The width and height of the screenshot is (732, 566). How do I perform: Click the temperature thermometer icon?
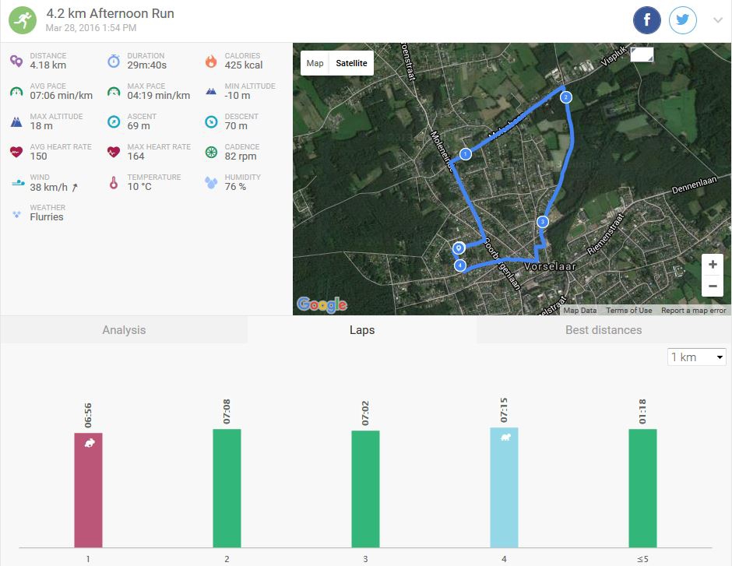pyautogui.click(x=114, y=183)
